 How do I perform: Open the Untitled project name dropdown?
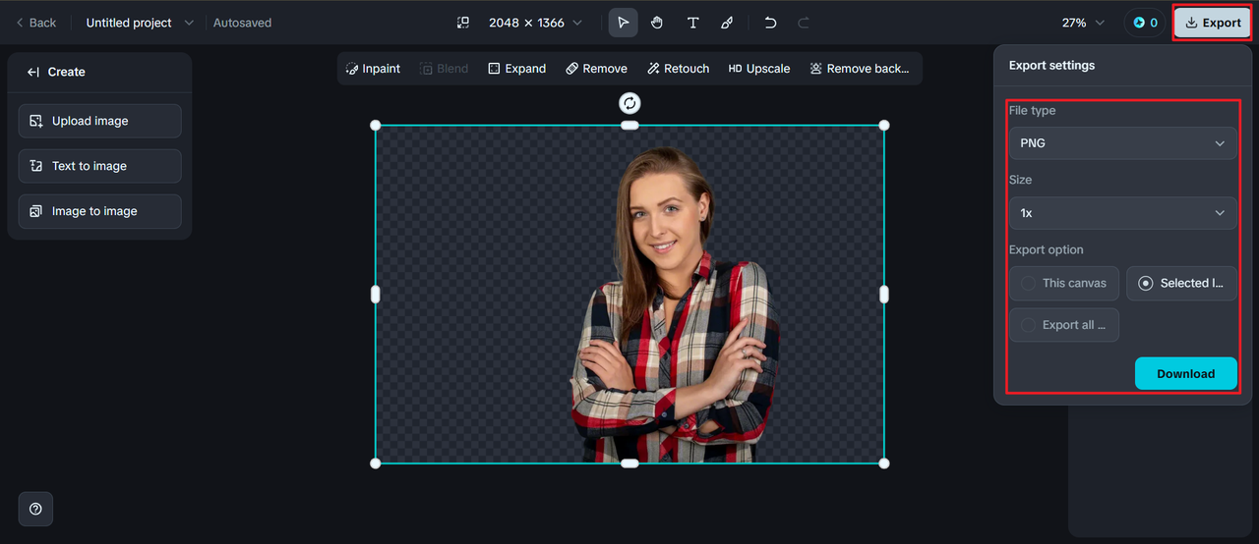[140, 23]
